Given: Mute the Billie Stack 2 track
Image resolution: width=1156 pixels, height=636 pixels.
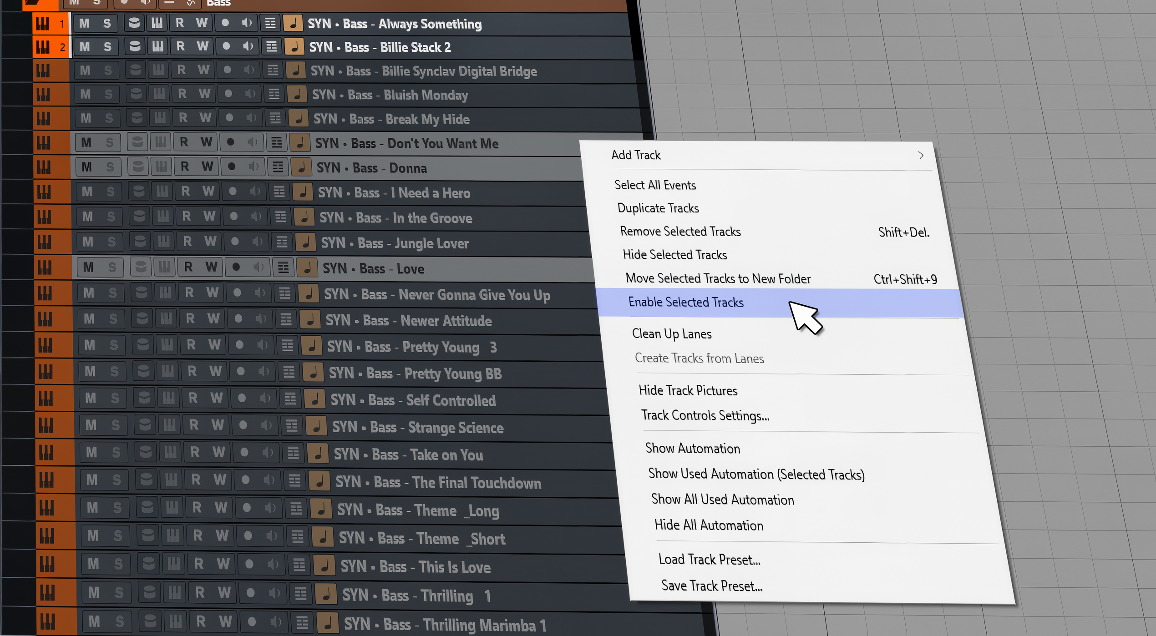Looking at the screenshot, I should pyautogui.click(x=85, y=47).
